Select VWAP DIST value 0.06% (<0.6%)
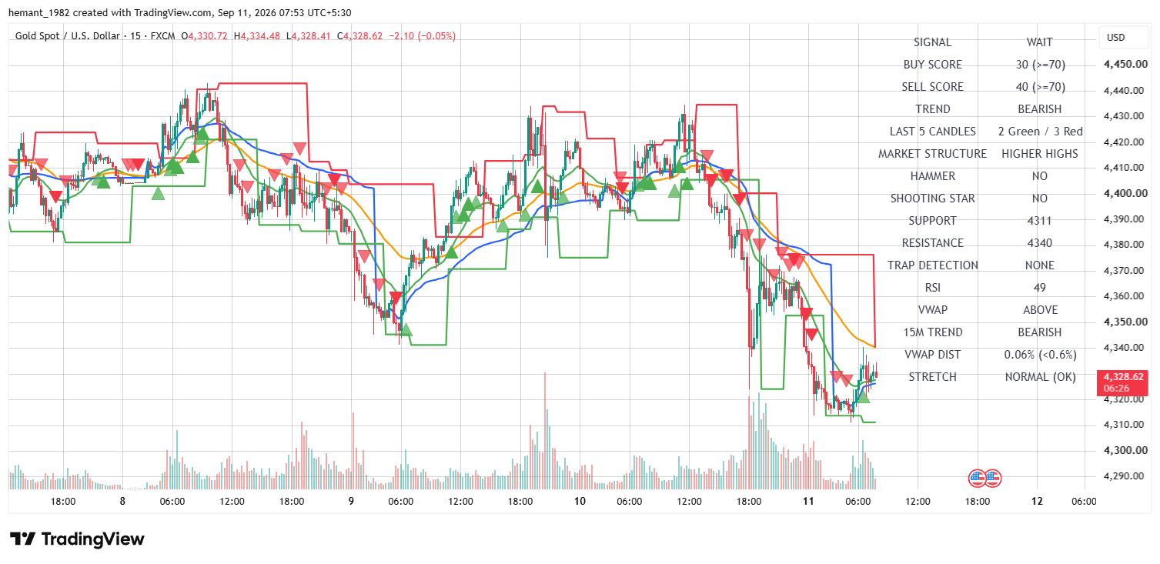 point(1040,355)
